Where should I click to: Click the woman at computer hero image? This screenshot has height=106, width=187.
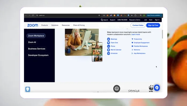pyautogui.click(x=82, y=42)
